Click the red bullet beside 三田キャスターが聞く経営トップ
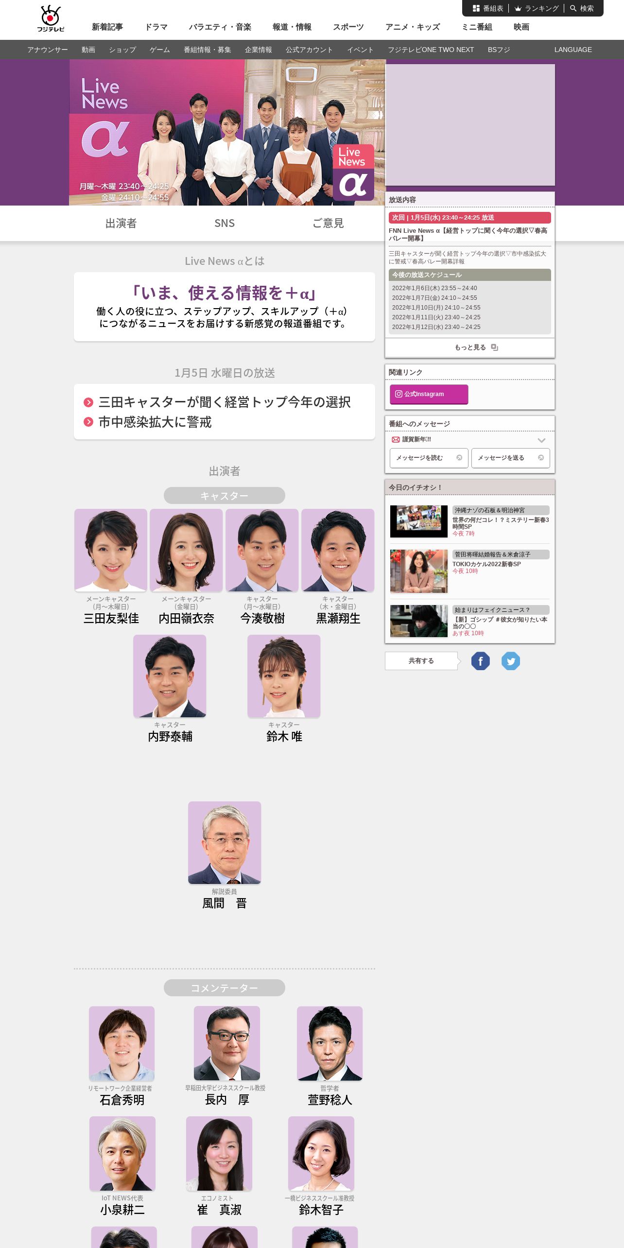This screenshot has height=1248, width=624. (x=88, y=402)
